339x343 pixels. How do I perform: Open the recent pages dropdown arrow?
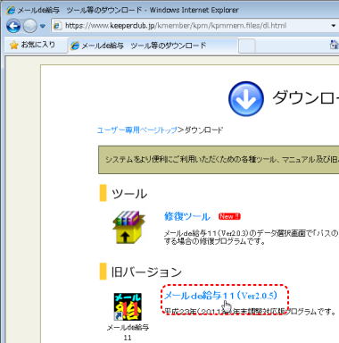click(43, 26)
